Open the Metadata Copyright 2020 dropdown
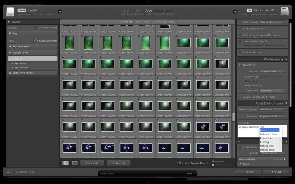This screenshot has width=295, height=184. coord(273,116)
